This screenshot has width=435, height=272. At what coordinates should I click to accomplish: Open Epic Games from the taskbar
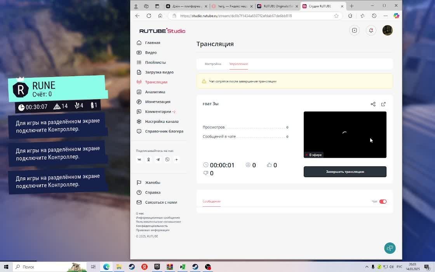click(x=157, y=267)
